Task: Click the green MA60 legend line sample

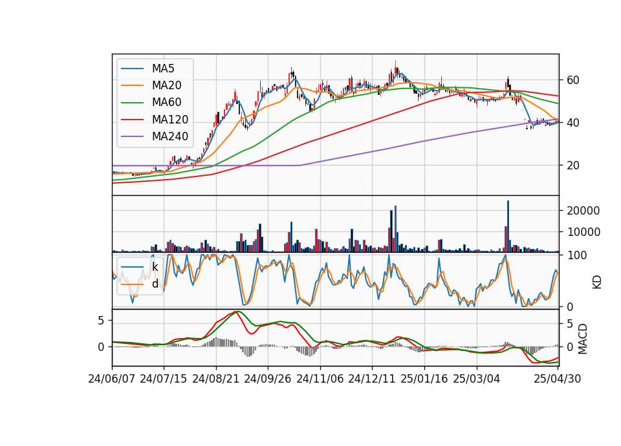Action: (x=132, y=103)
